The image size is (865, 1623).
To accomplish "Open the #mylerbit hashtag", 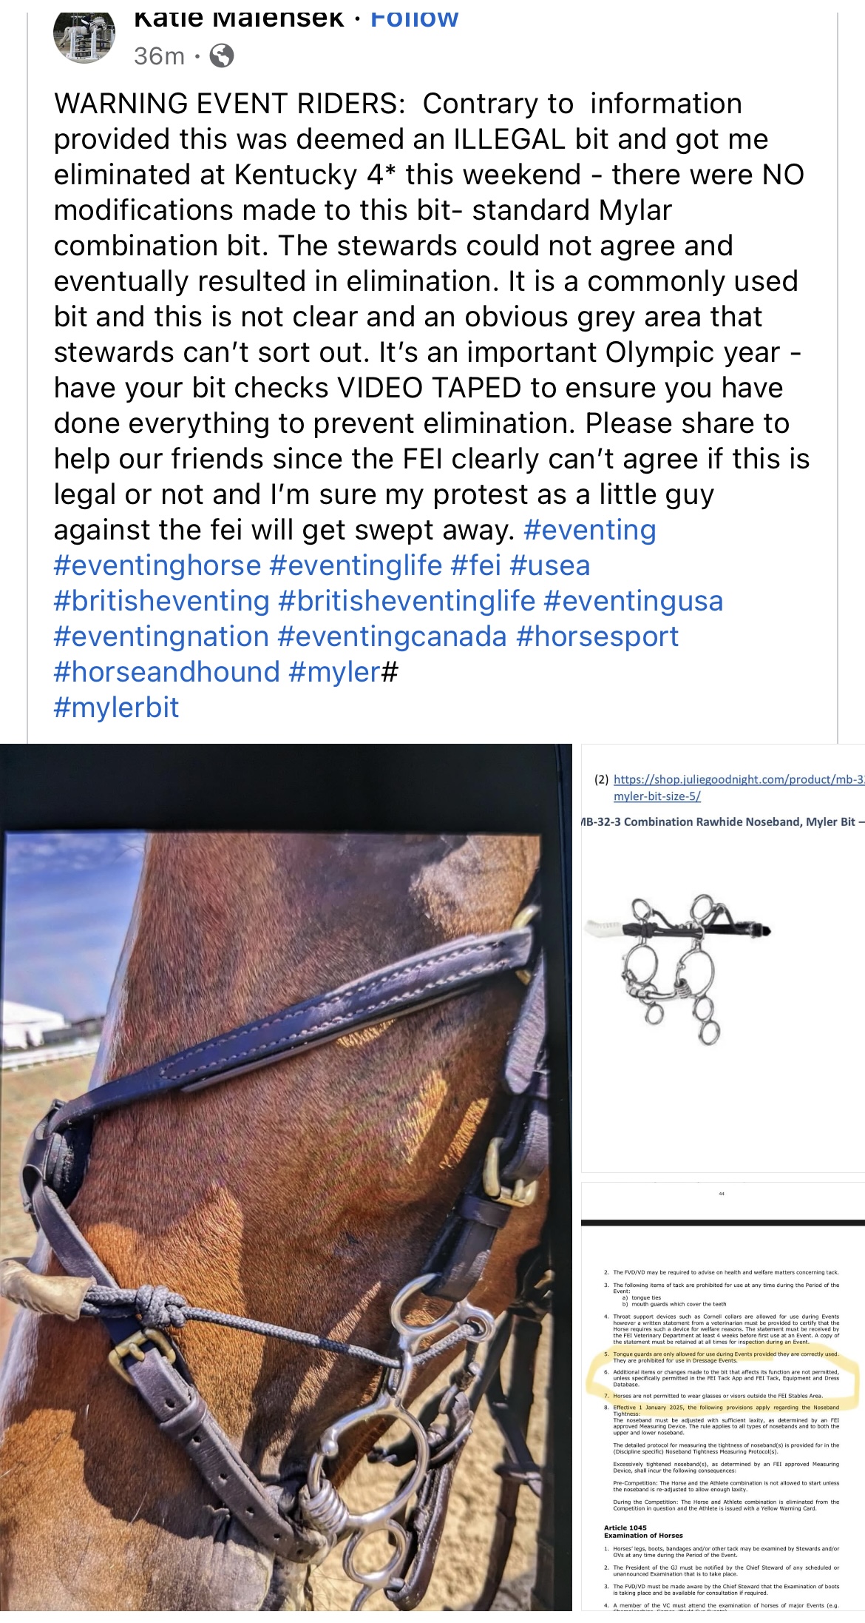I will pos(116,708).
